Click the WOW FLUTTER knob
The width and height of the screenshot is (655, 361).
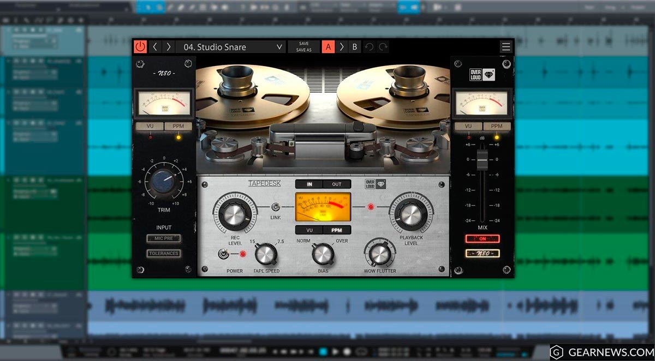(x=380, y=253)
